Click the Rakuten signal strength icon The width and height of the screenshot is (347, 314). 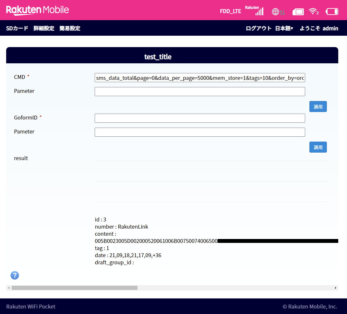255,10
